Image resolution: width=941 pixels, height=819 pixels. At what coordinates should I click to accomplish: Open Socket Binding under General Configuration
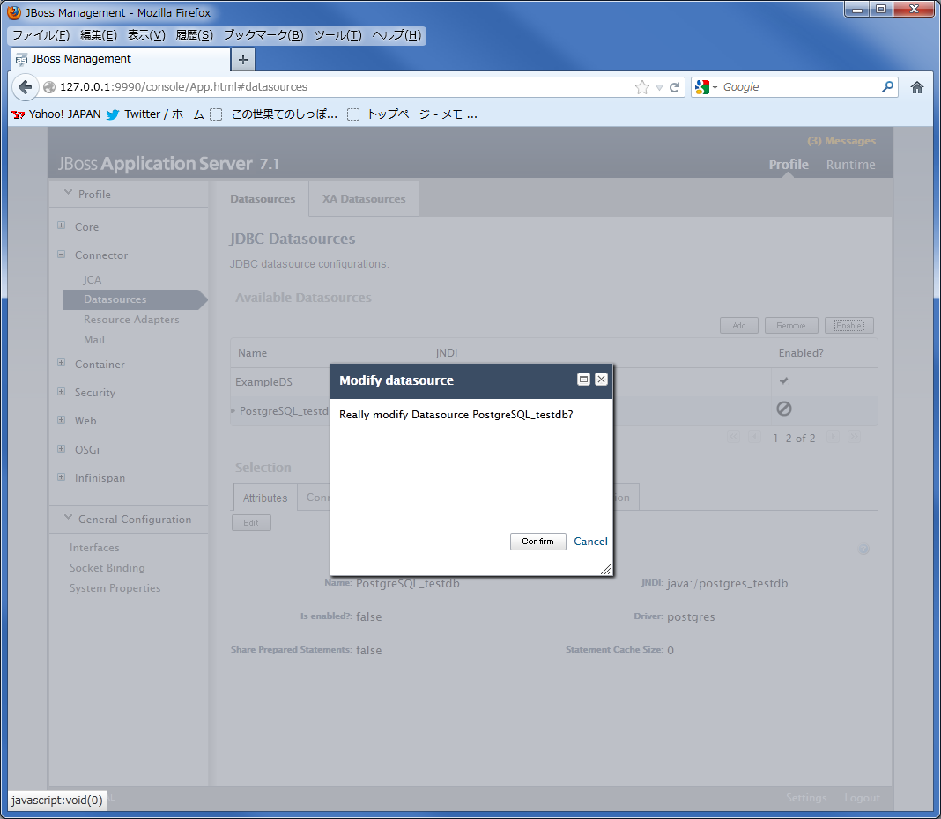point(107,568)
